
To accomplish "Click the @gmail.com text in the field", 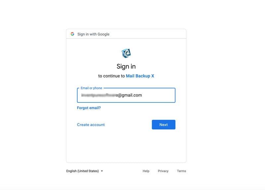I will pyautogui.click(x=130, y=95).
